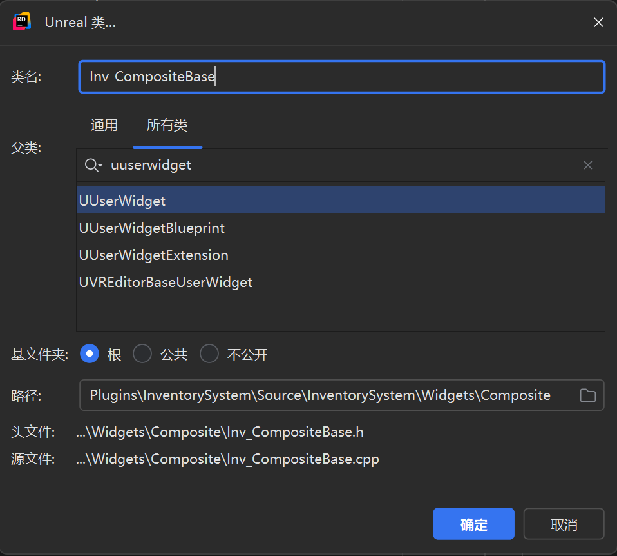Click the search magnifier icon
This screenshot has height=556, width=617.
point(91,165)
